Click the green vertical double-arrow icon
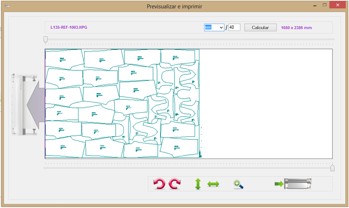Image resolution: width=349 pixels, height=208 pixels. tap(198, 184)
